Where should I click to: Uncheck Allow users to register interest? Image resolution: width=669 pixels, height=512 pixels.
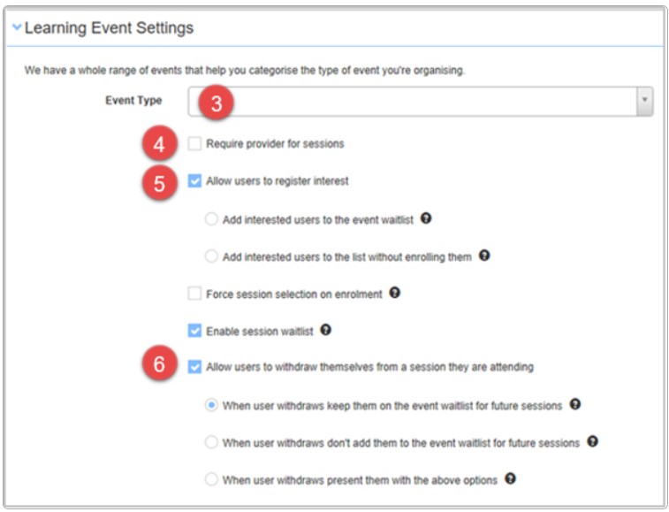tap(194, 180)
